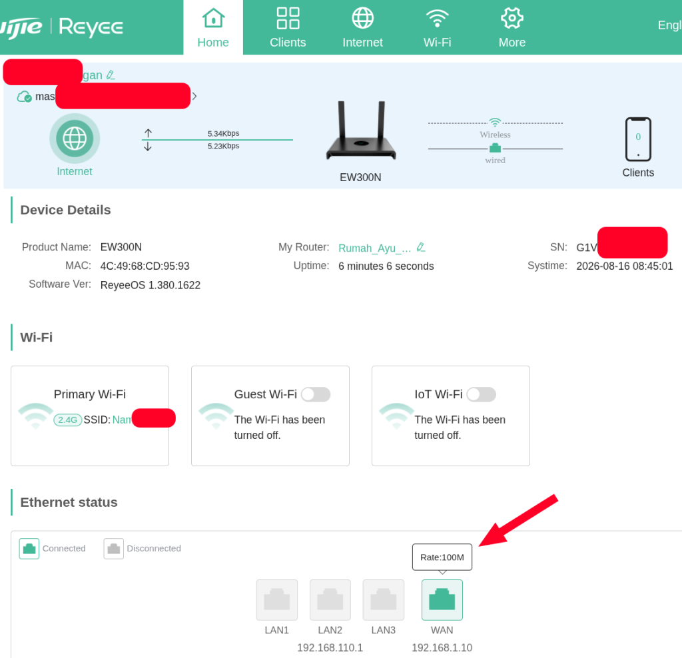Screen dimensions: 682x658
Task: Click the EW300N router image
Action: pos(361,131)
